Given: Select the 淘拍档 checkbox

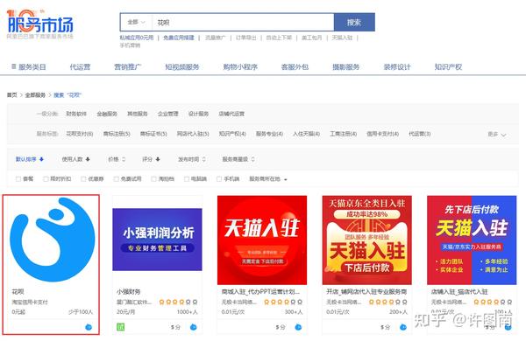Looking at the screenshot, I should click(x=153, y=179).
